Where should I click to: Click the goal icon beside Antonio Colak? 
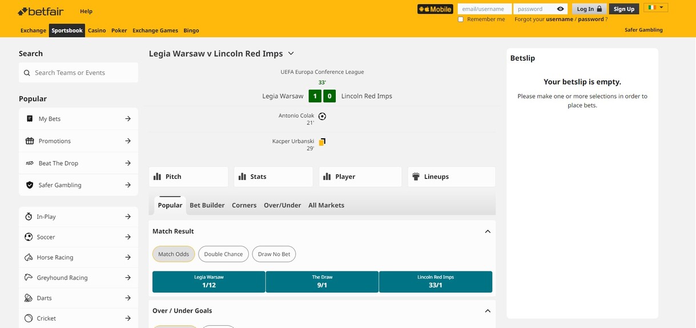click(322, 116)
